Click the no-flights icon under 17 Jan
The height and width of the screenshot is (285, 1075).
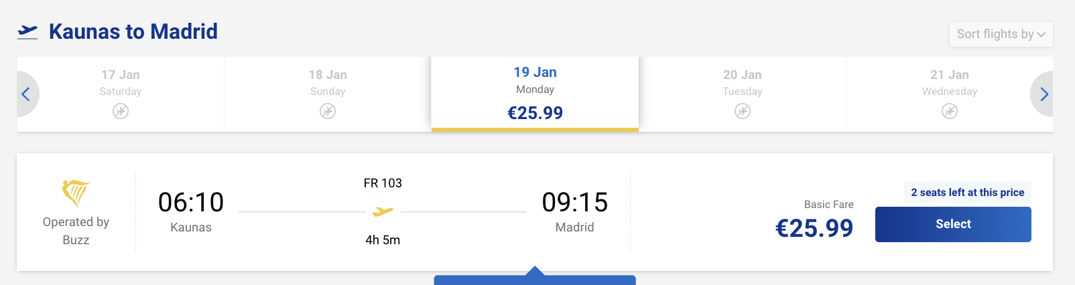click(x=121, y=111)
